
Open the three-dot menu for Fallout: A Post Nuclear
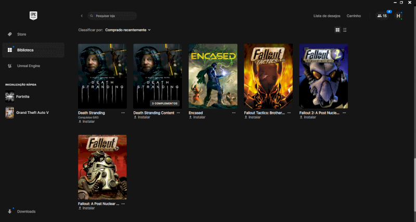[x=123, y=204]
